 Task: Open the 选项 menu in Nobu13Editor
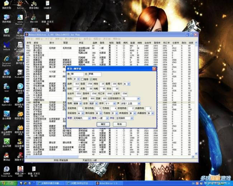(x=87, y=39)
